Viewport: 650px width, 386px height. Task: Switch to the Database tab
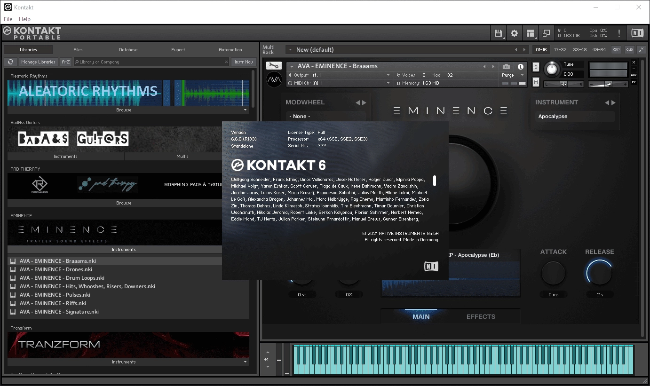click(x=128, y=49)
